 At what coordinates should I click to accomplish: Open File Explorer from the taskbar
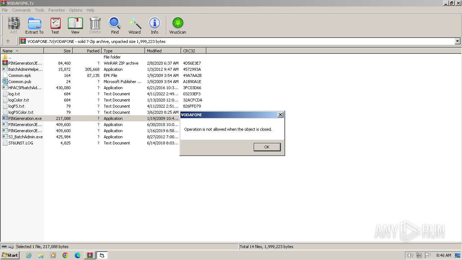pos(41,255)
